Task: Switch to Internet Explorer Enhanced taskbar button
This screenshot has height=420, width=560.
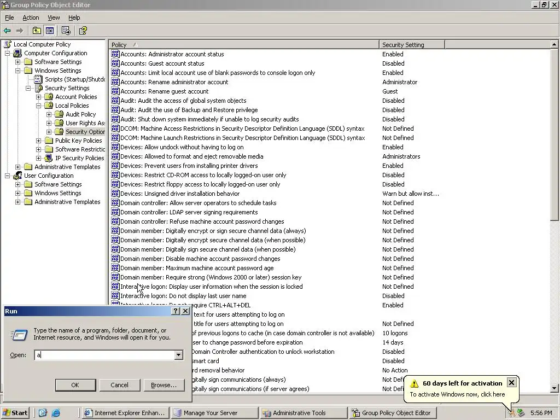Action: [125, 413]
